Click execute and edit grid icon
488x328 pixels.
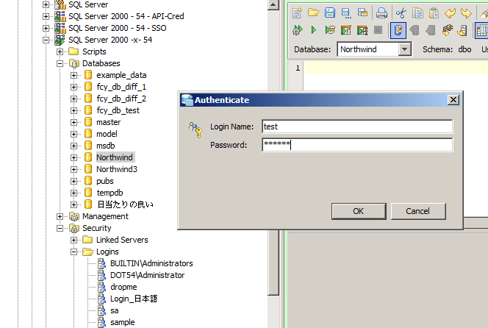click(346, 30)
